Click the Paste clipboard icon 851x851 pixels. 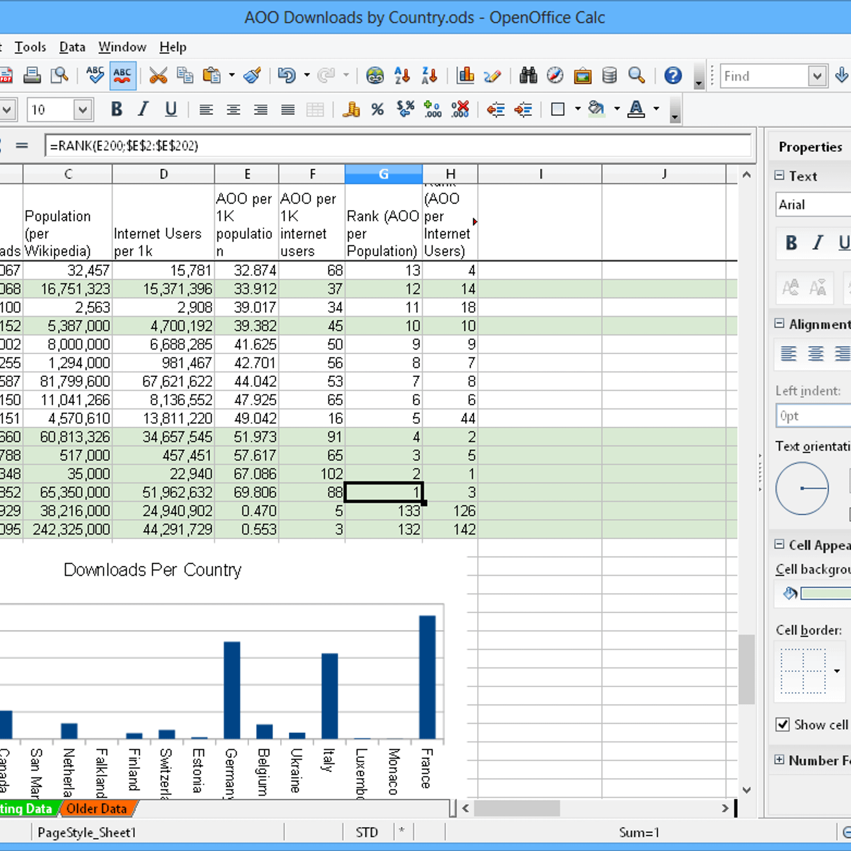212,76
